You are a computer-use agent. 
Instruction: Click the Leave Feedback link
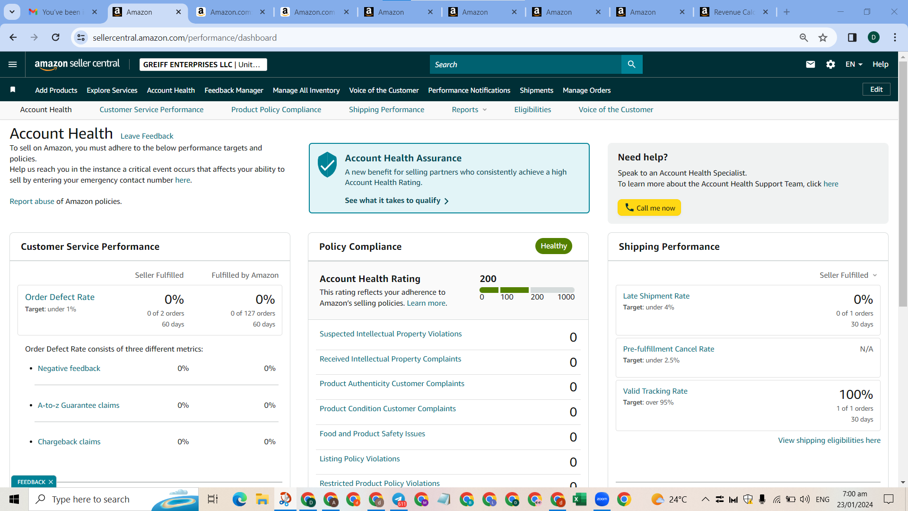147,136
